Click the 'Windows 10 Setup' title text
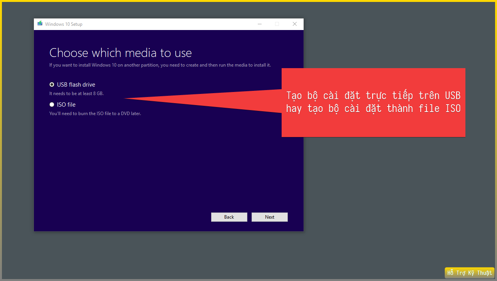The image size is (497, 281). pyautogui.click(x=64, y=24)
